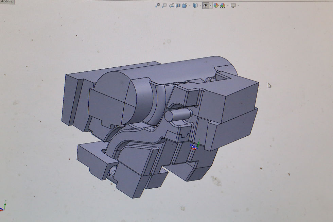Click the Previous View icon
The image size is (333, 222).
coord(171,5)
